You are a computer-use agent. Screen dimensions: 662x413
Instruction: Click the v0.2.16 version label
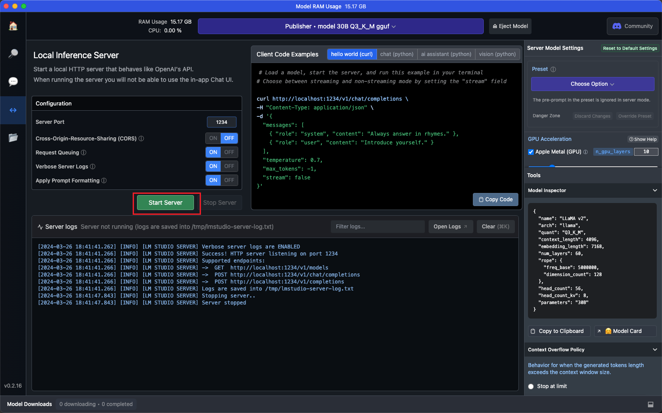click(x=13, y=386)
